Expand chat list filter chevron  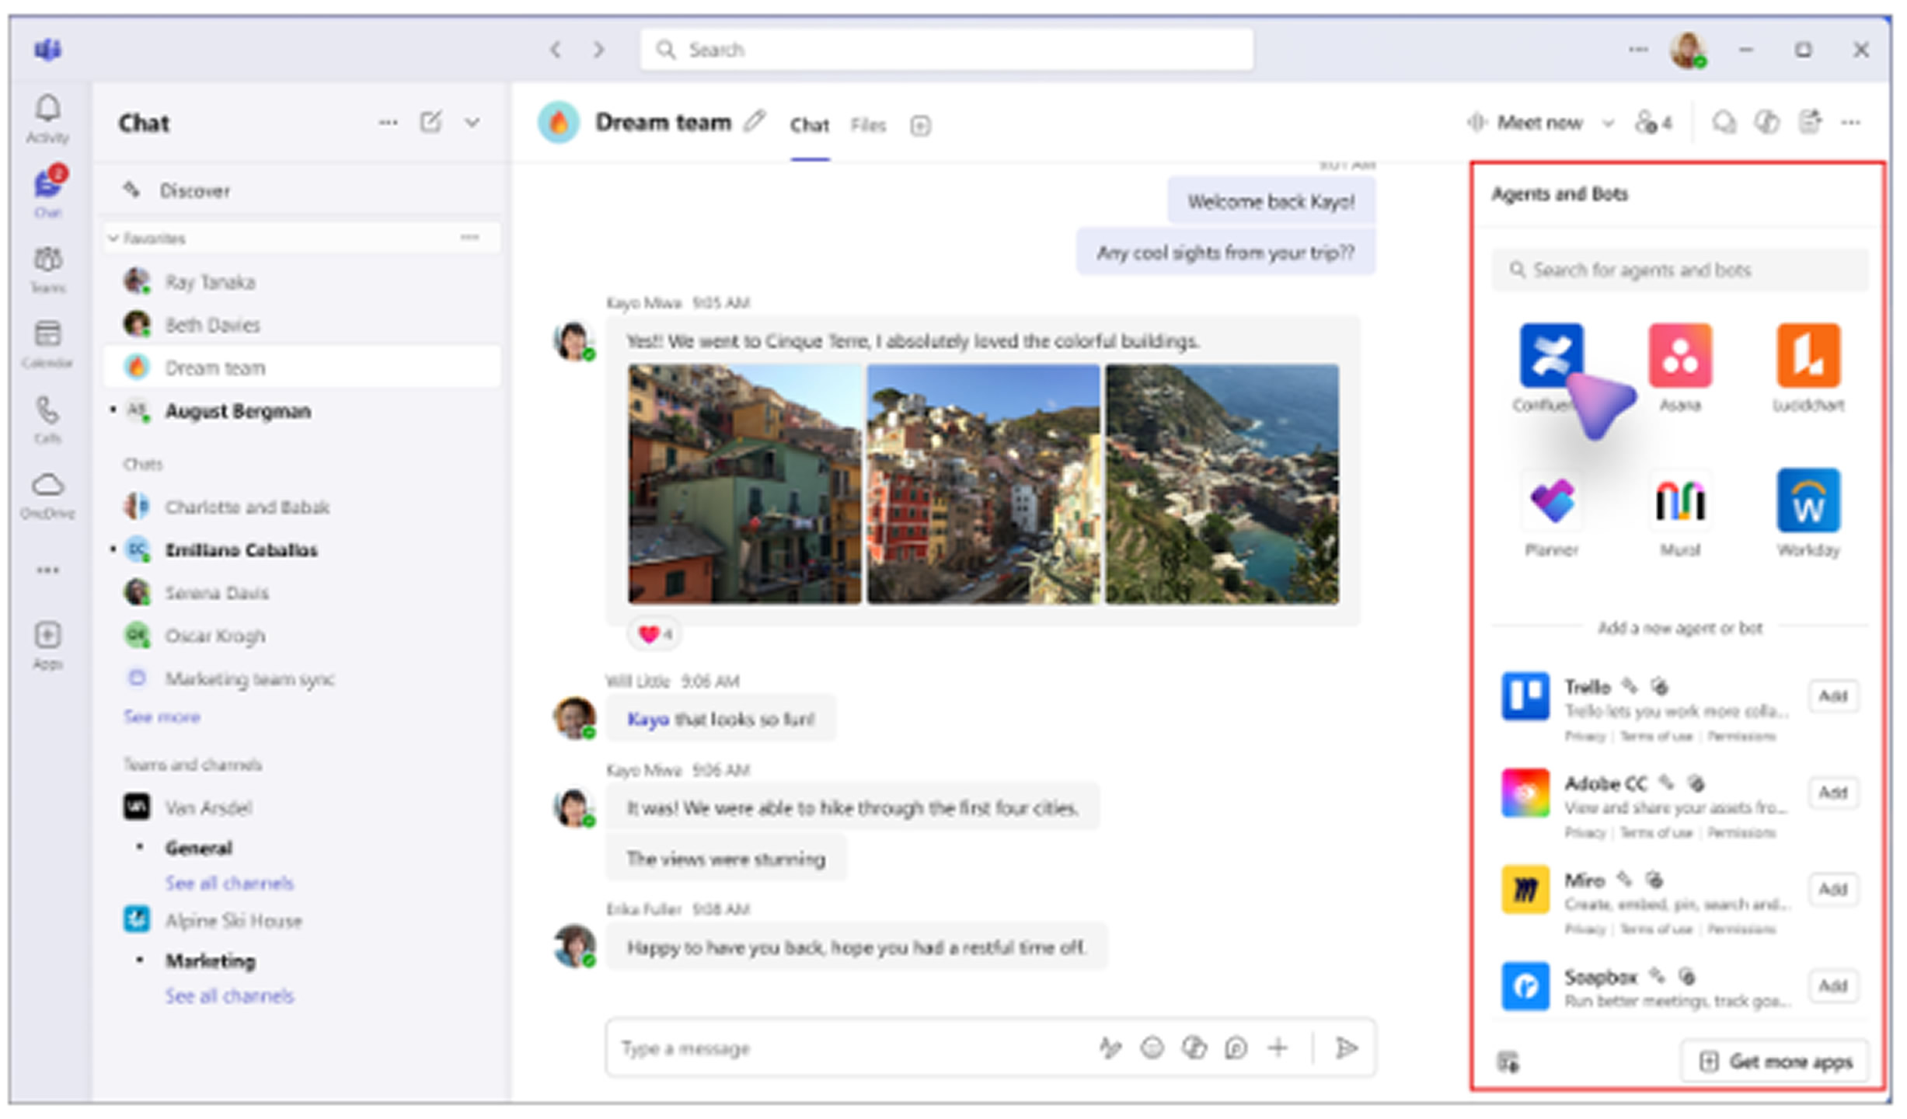472,122
